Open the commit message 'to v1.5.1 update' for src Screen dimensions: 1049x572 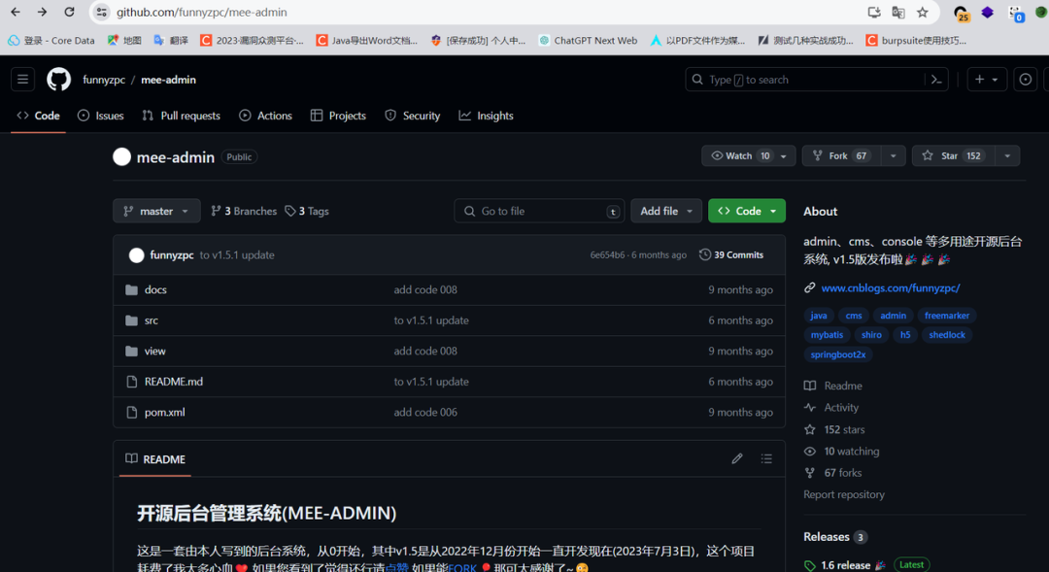pyautogui.click(x=431, y=320)
